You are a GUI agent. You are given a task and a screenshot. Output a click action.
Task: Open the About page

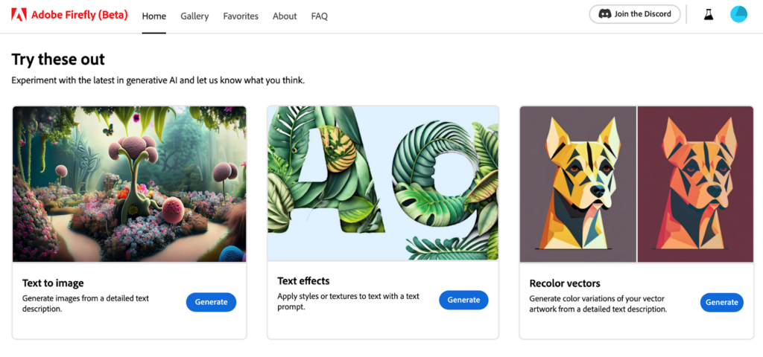[285, 16]
